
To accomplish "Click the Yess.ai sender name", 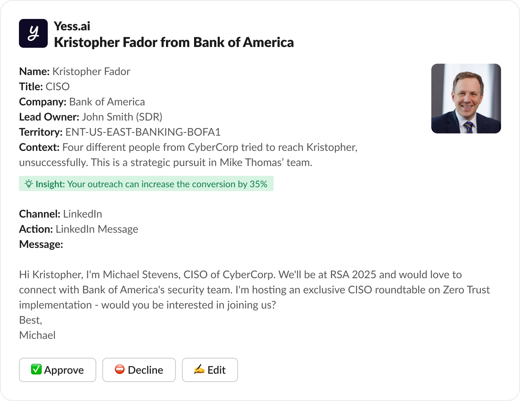I will (x=72, y=26).
